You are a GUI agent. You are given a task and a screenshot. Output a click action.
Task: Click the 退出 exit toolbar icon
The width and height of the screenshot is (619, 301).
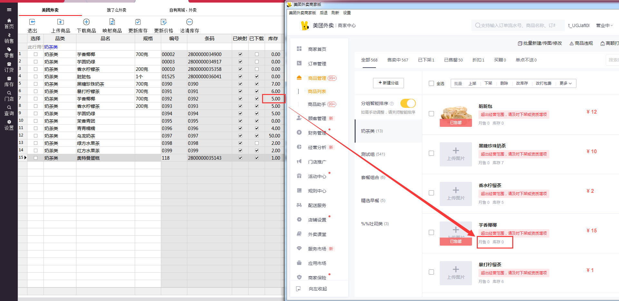[x=32, y=22]
